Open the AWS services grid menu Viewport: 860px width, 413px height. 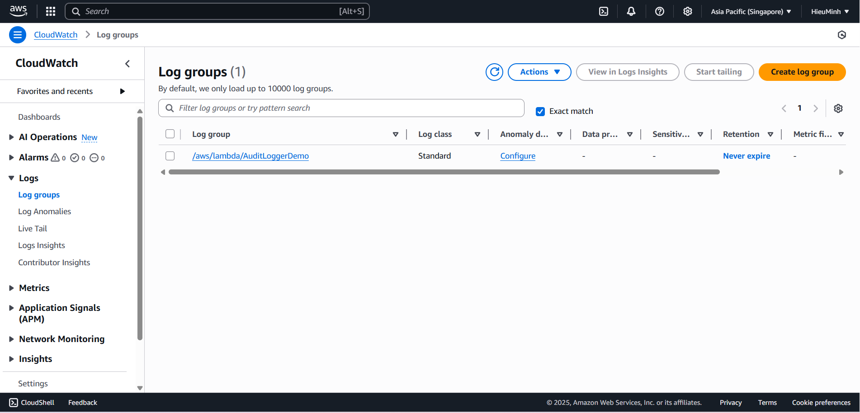click(x=51, y=11)
